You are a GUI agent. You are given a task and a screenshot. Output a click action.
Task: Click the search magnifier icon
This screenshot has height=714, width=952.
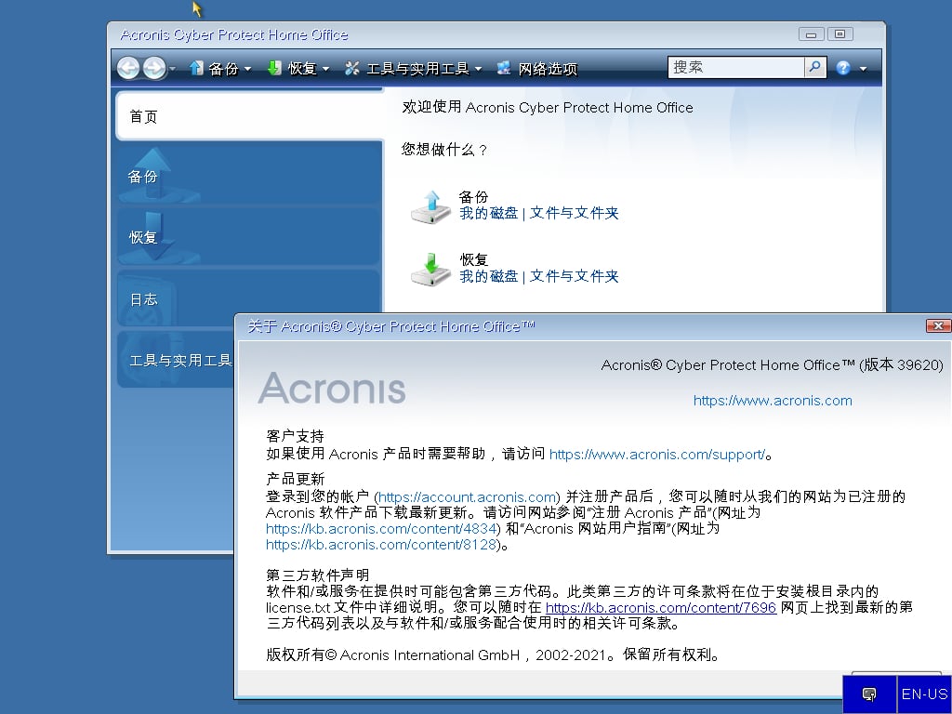tap(815, 67)
